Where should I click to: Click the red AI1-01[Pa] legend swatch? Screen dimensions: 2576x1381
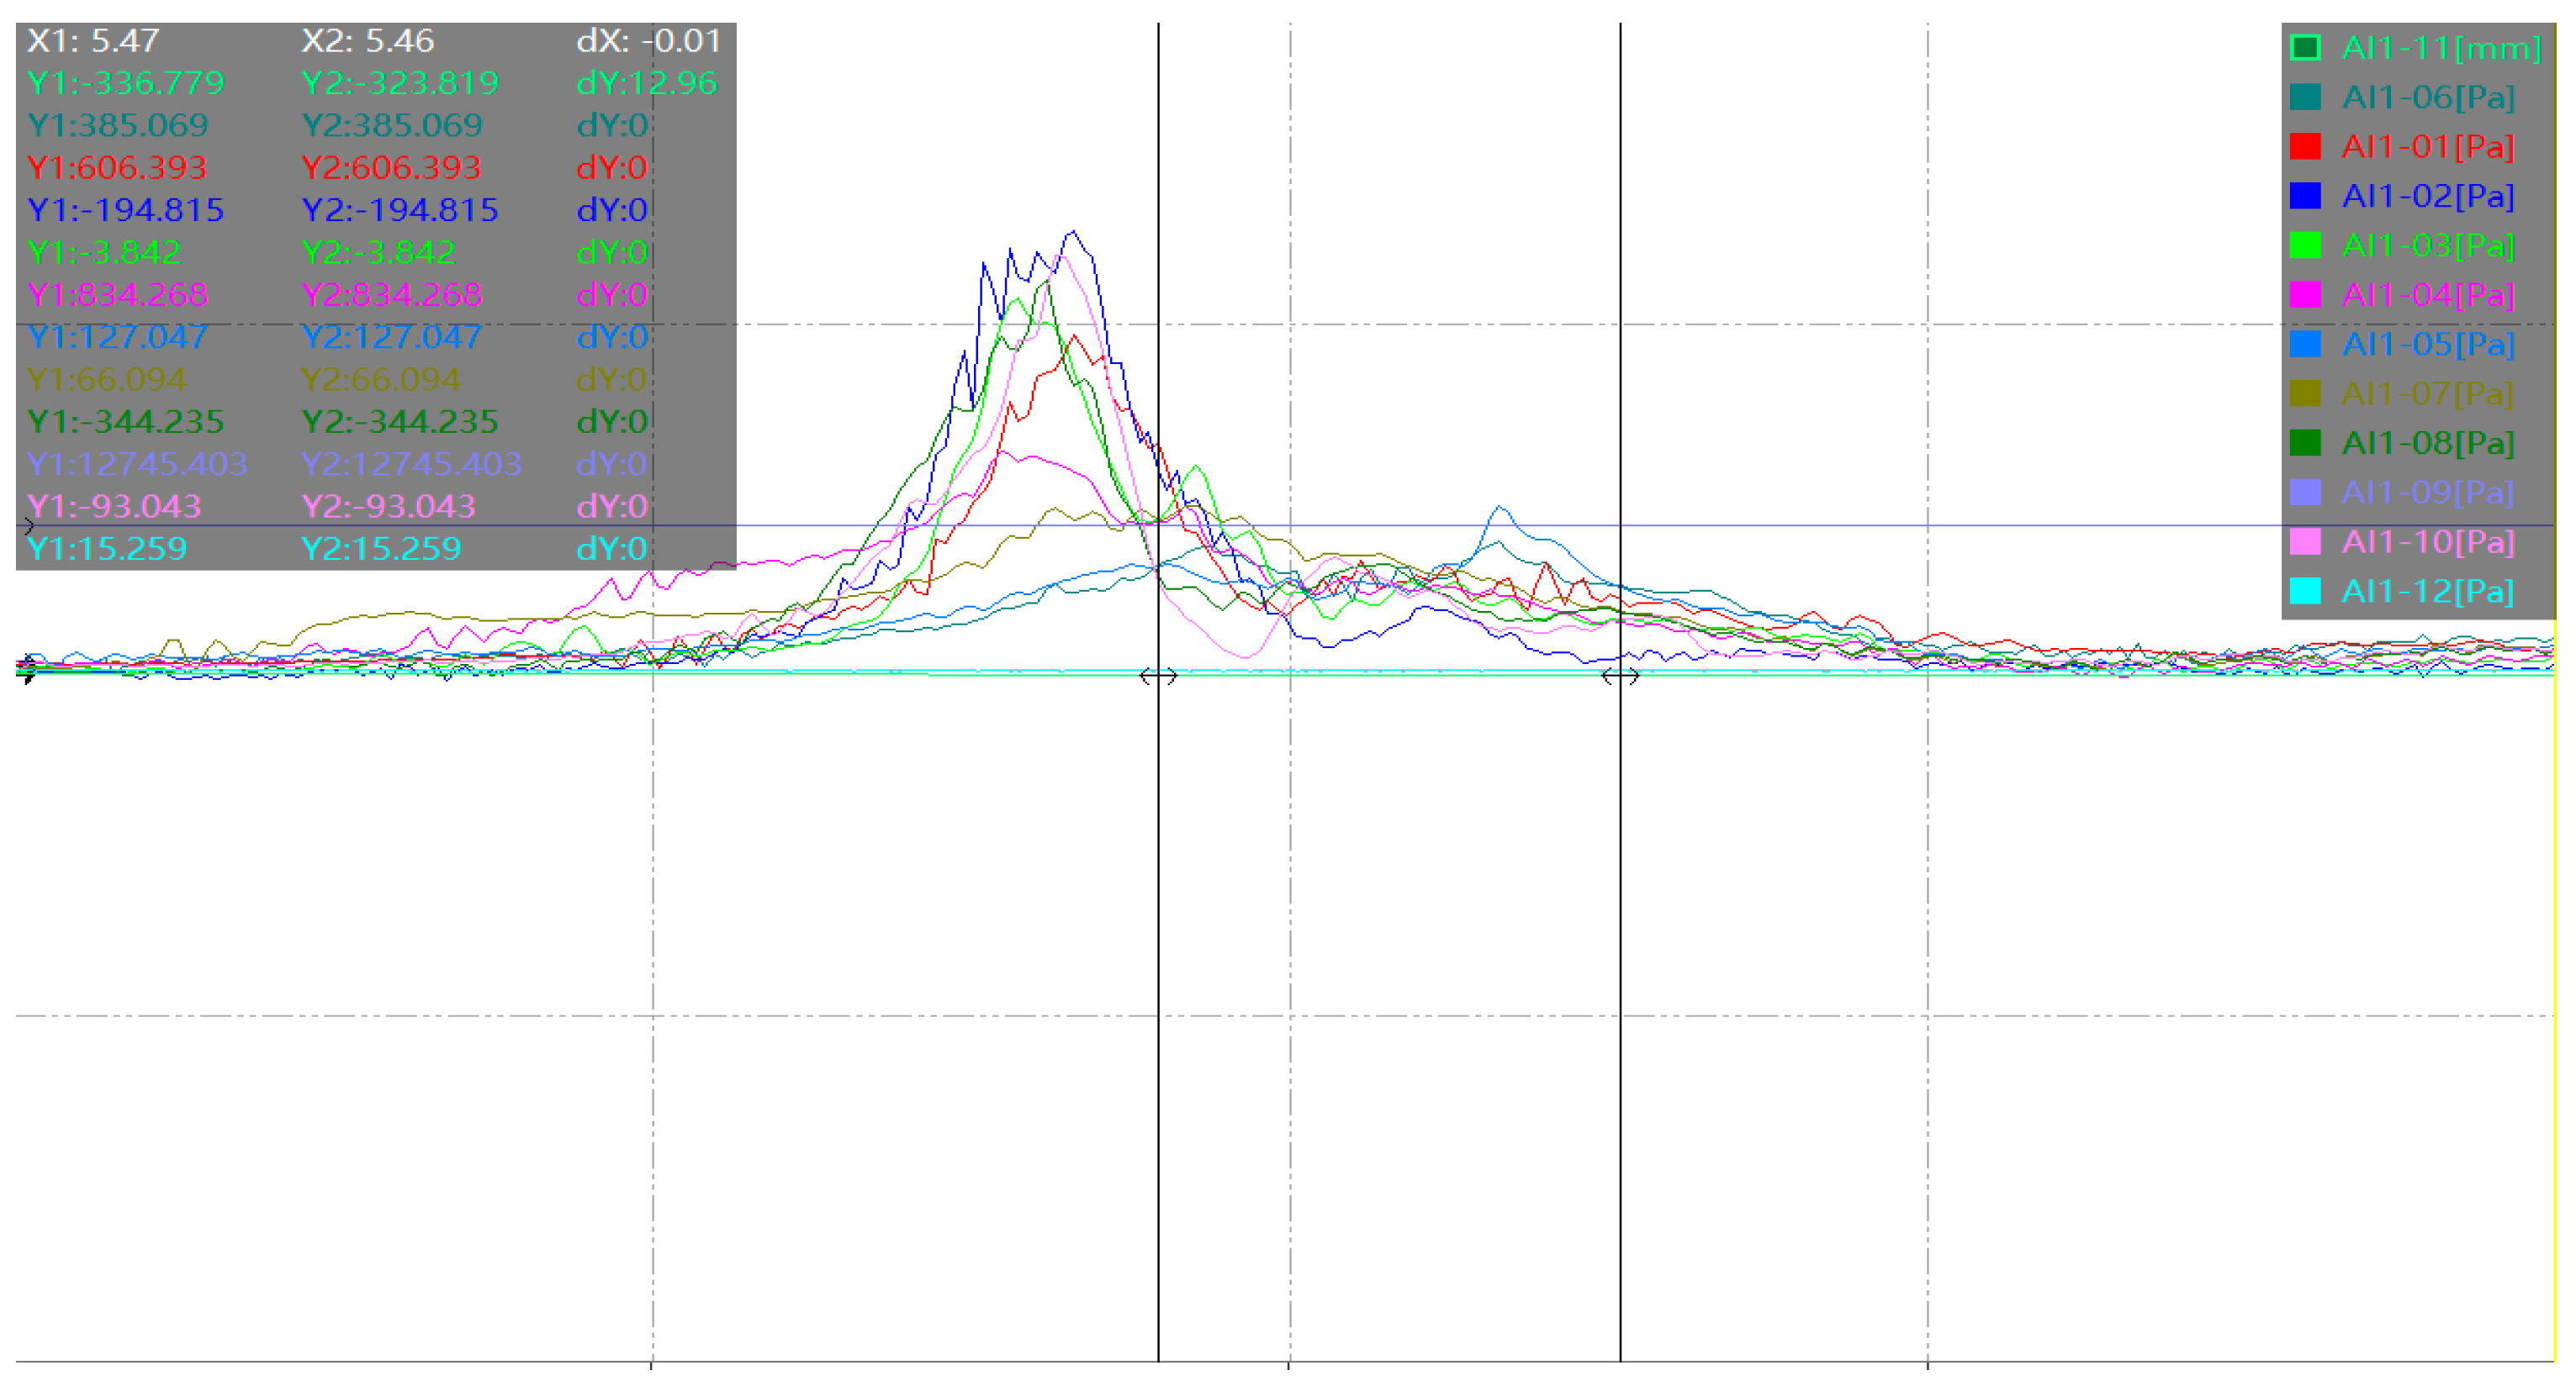pos(2304,146)
